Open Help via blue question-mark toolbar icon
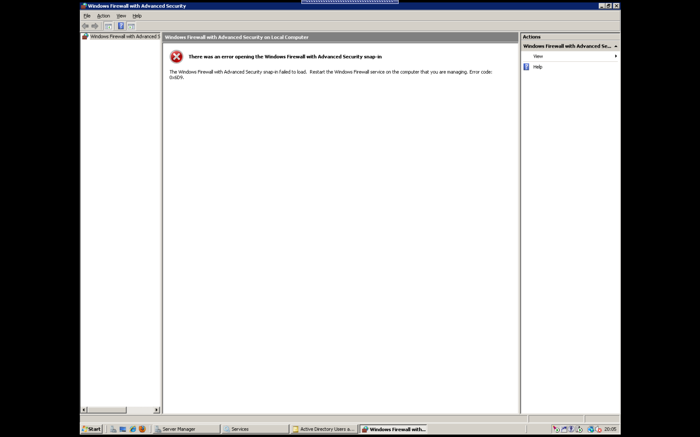The height and width of the screenshot is (437, 700). pos(121,26)
